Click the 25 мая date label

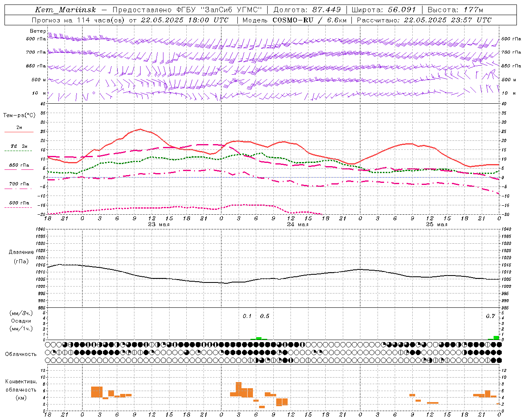[437, 225]
